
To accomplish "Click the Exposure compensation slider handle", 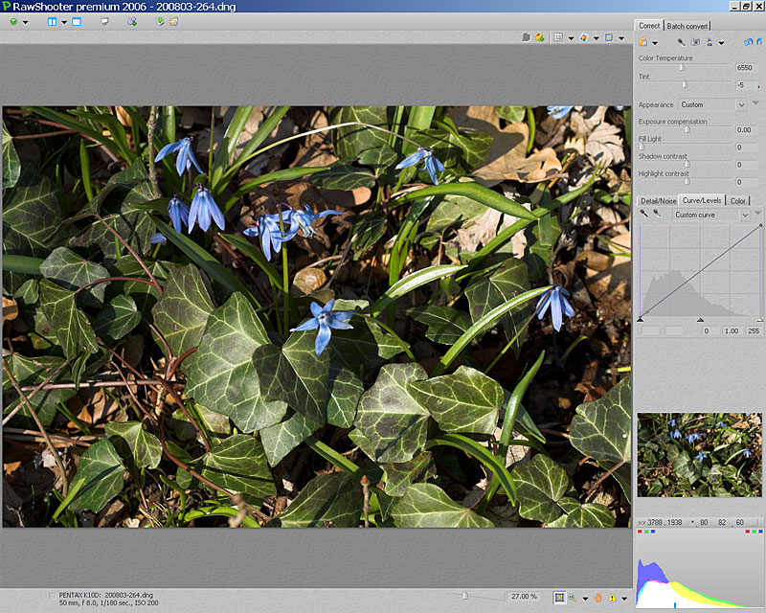I will (687, 129).
